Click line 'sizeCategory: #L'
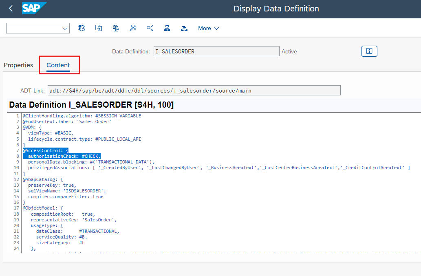The image size is (421, 276). (x=60, y=243)
